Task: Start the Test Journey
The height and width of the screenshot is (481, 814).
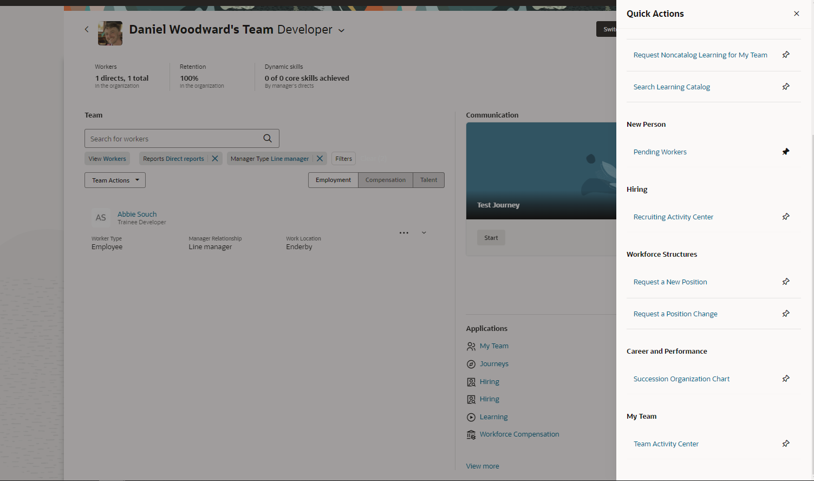Action: coord(491,238)
